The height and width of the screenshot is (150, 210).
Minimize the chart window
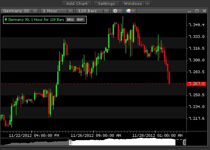(x=189, y=11)
